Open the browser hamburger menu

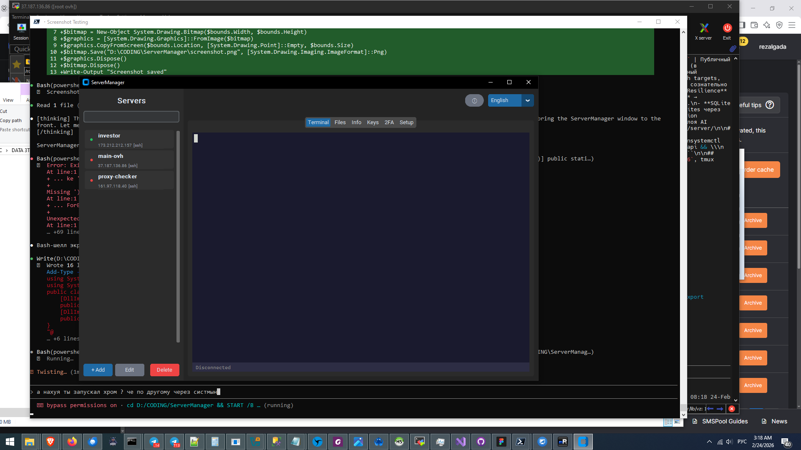[x=792, y=25]
